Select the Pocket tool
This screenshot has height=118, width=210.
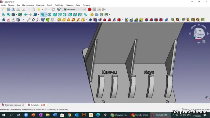(90, 20)
